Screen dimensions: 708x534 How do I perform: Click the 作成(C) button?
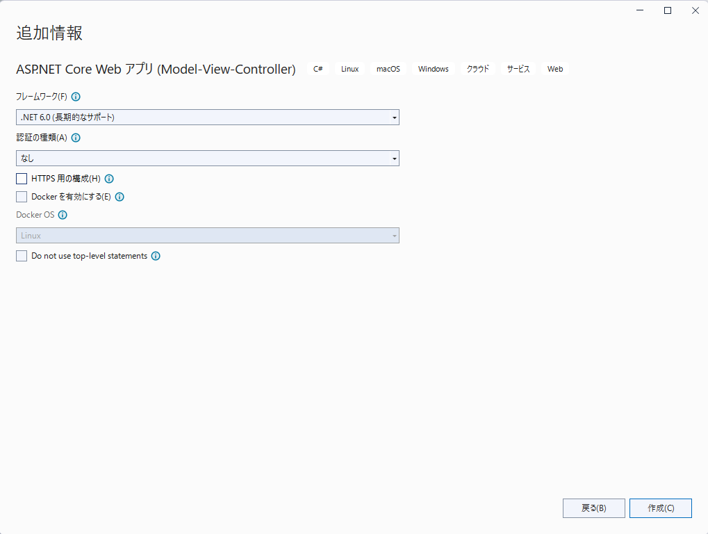pos(661,508)
